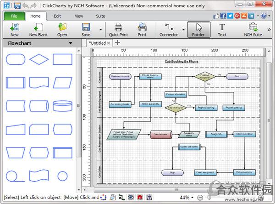Image resolution: width=275 pixels, height=204 pixels.
Task: Switch to the Home tab
Action: (x=35, y=16)
